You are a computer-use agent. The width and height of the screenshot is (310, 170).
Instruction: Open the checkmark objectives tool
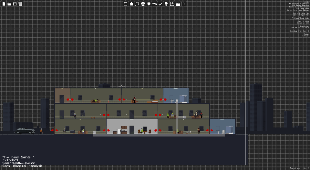tap(160, 4)
